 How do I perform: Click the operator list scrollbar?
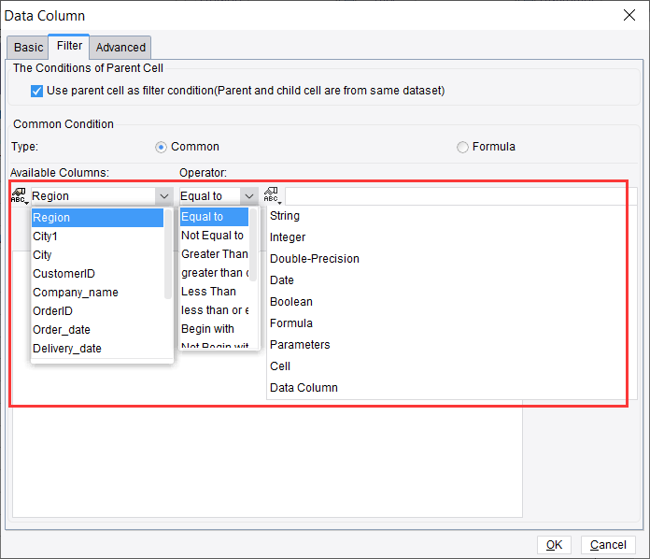click(x=253, y=245)
